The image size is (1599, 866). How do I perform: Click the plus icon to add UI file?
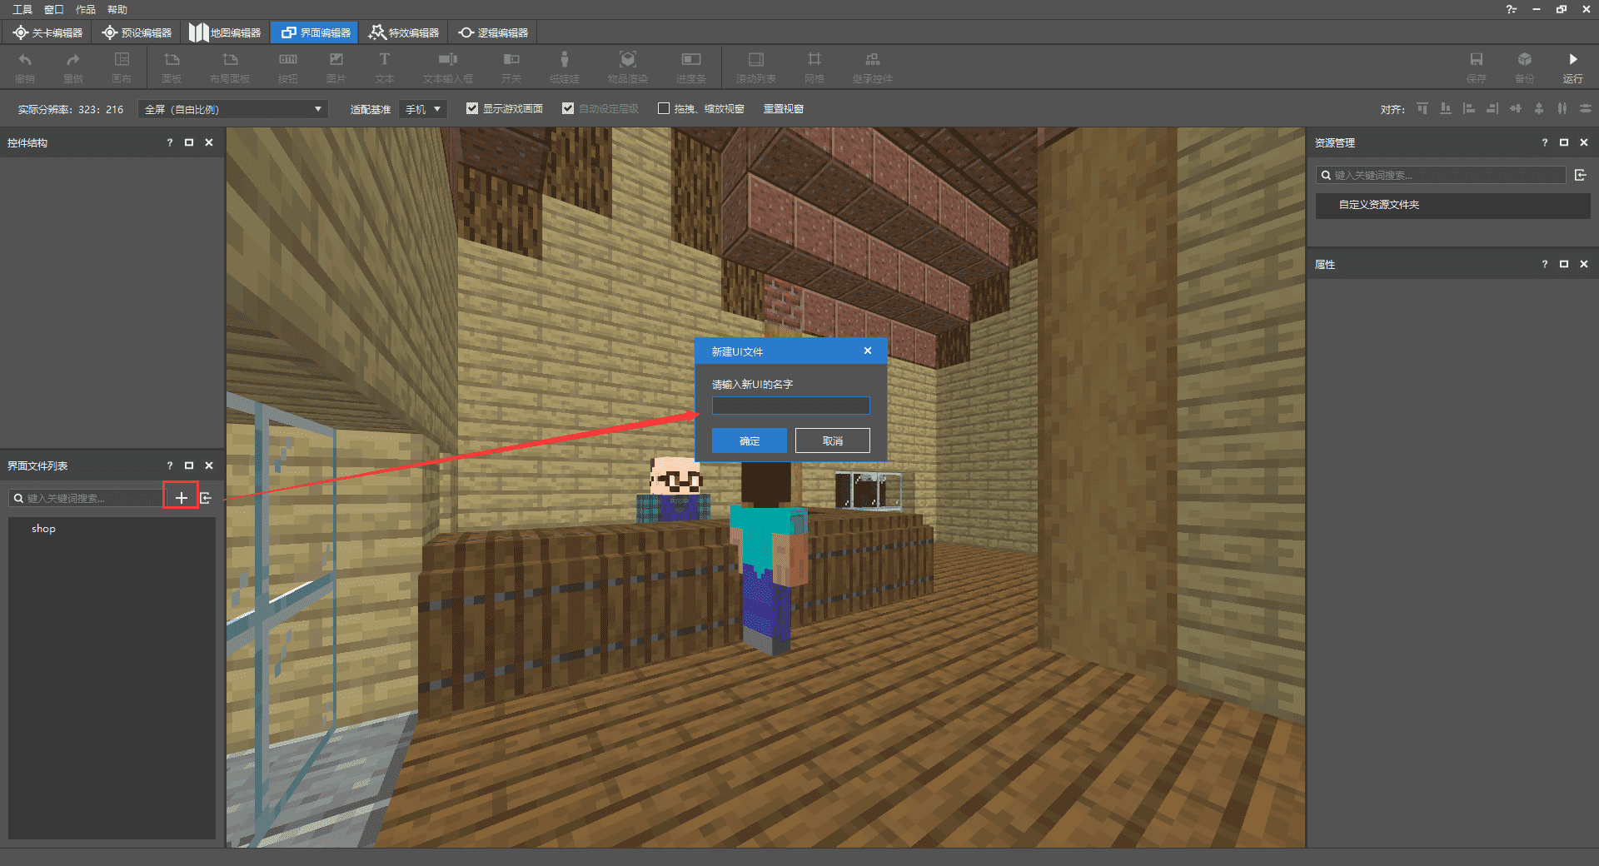click(181, 498)
